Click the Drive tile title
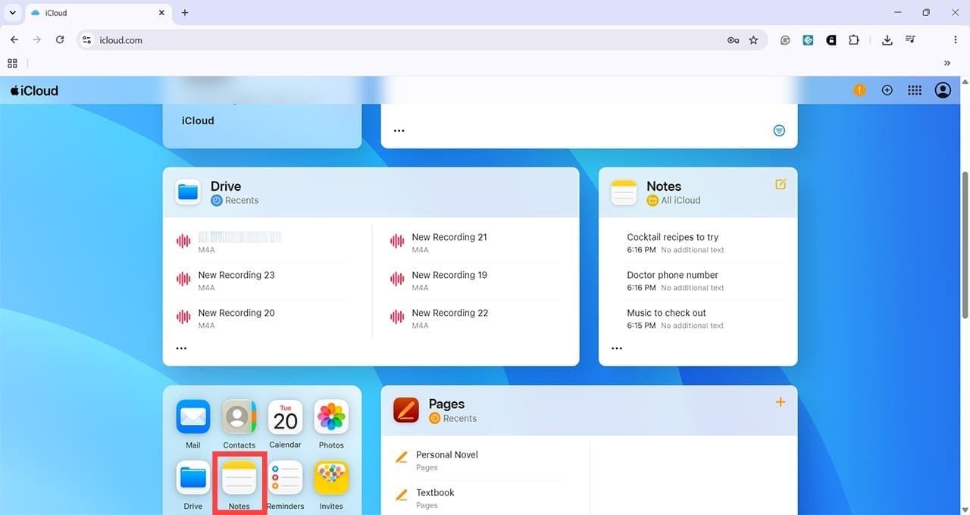970x515 pixels. pos(226,186)
